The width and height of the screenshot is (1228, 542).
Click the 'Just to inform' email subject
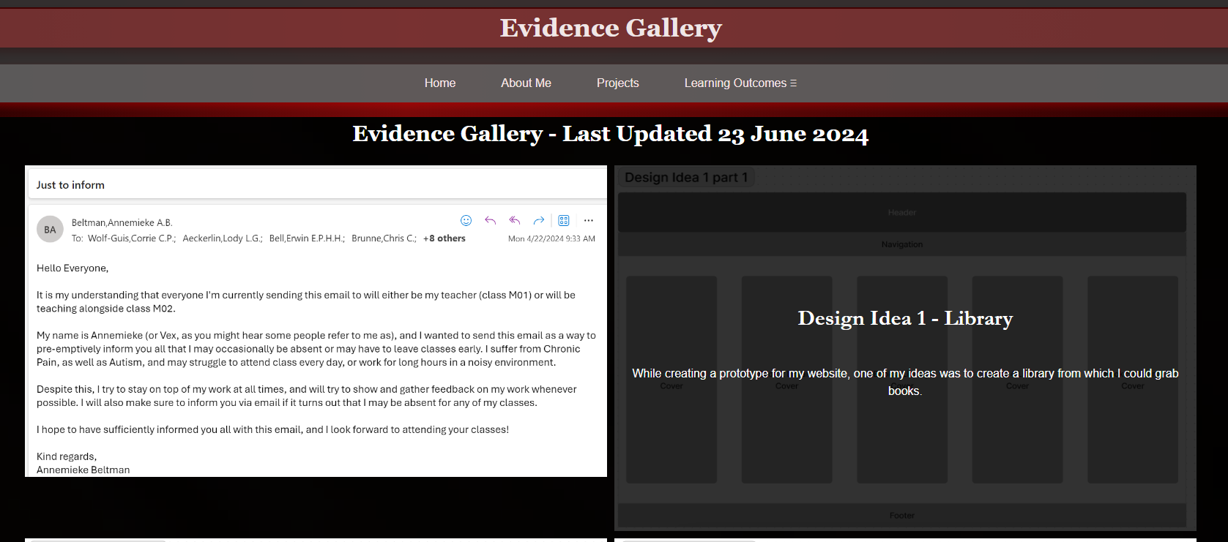[x=70, y=185]
